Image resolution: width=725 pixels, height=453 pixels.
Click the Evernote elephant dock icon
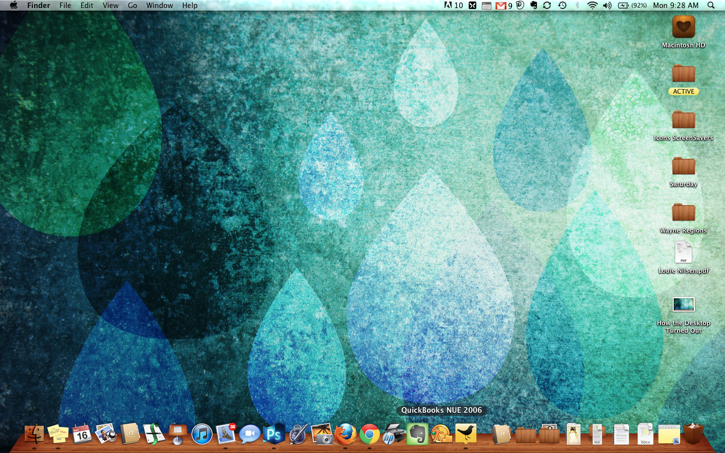point(417,434)
